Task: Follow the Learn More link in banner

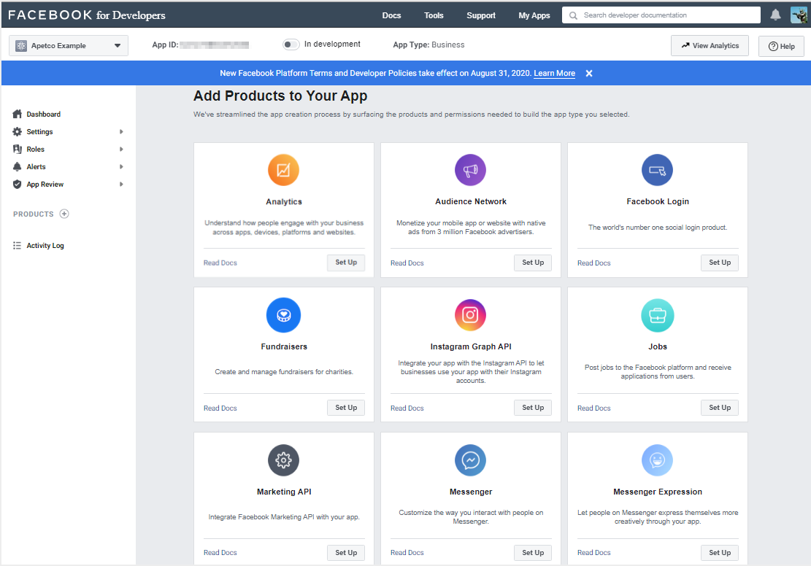Action: (554, 74)
